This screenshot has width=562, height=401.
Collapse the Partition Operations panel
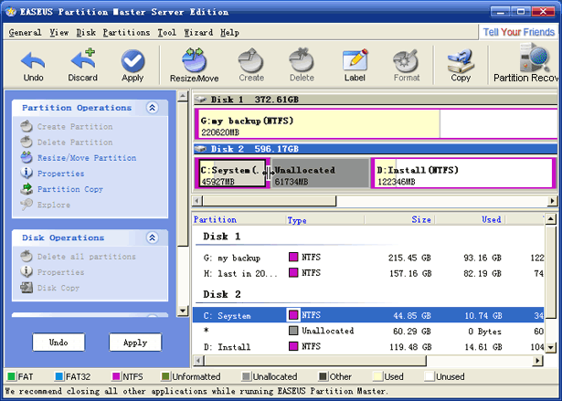tap(152, 108)
